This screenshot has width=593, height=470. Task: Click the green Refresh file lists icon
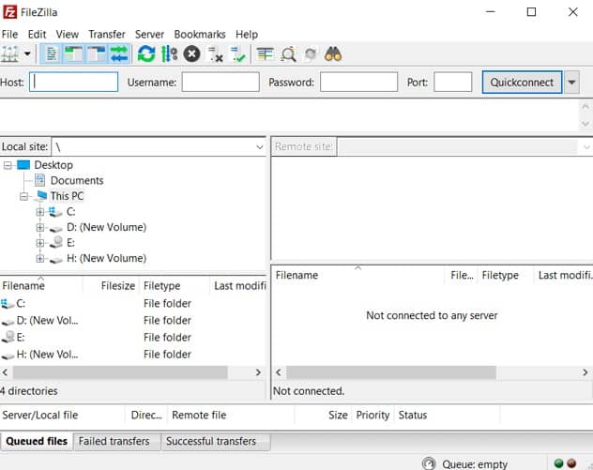[146, 54]
